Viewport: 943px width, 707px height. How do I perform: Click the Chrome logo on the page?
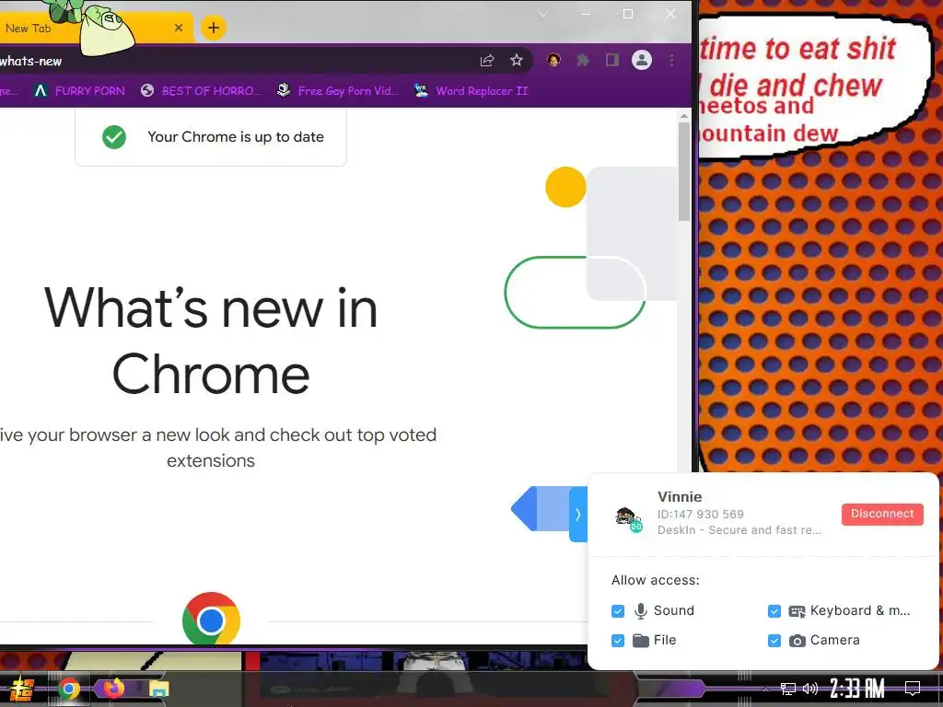click(x=211, y=620)
